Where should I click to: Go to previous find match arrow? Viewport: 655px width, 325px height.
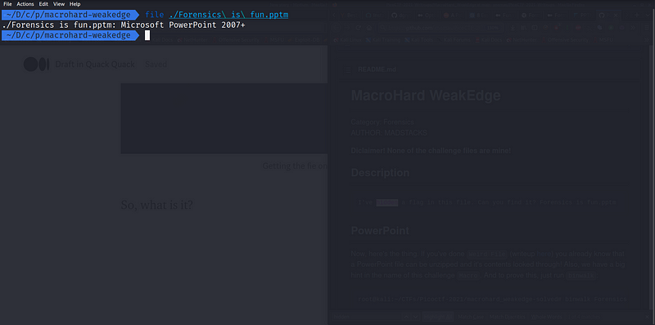tap(406, 317)
